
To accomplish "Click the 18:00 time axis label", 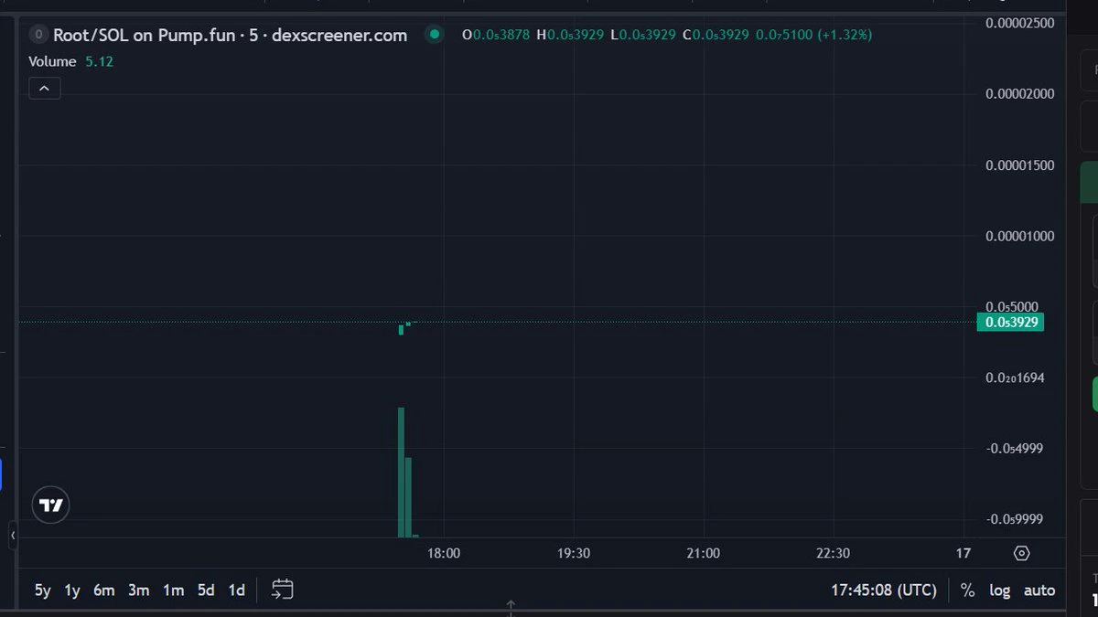I will point(444,553).
